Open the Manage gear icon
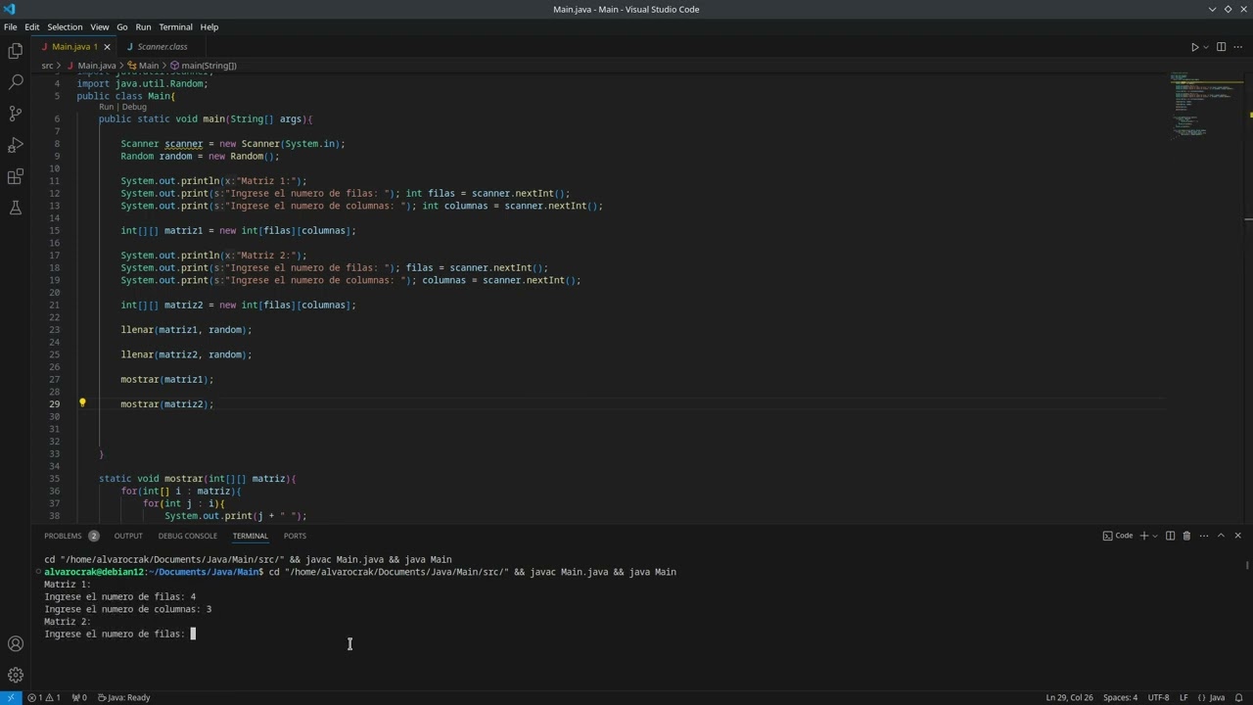Screen dimensions: 1253x705 tap(16, 675)
